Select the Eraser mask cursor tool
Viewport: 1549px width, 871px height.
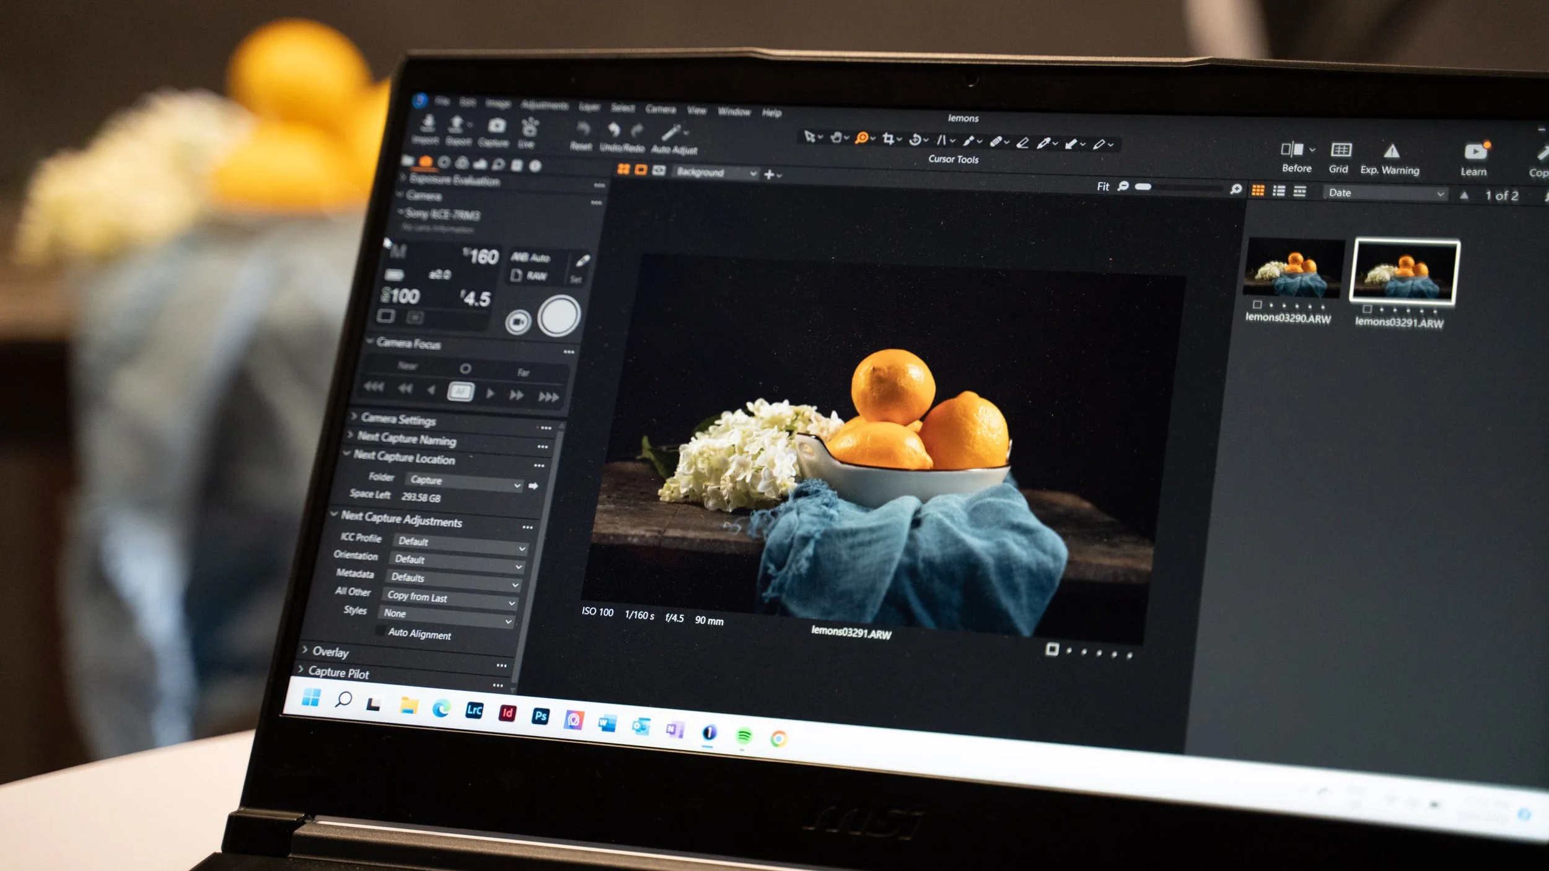pyautogui.click(x=1022, y=142)
